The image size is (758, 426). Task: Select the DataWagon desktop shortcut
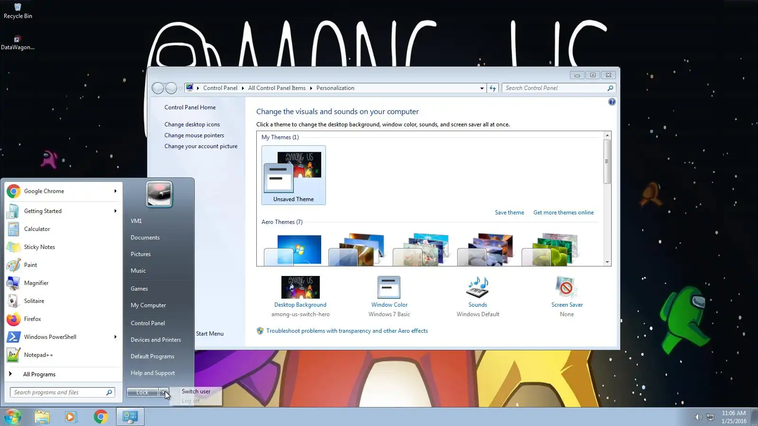tap(18, 43)
